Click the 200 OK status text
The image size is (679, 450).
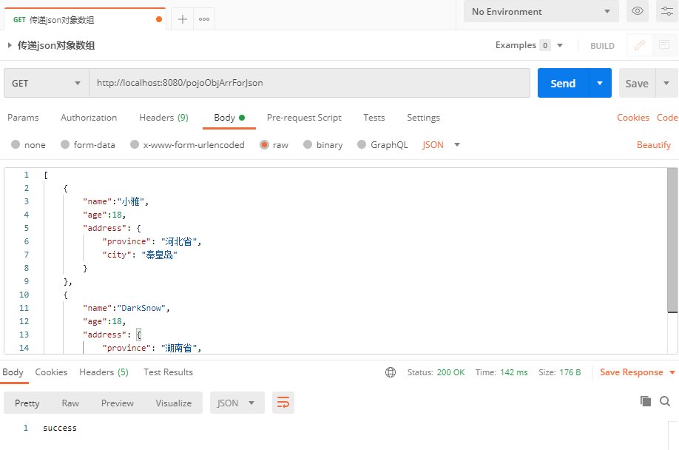click(450, 372)
